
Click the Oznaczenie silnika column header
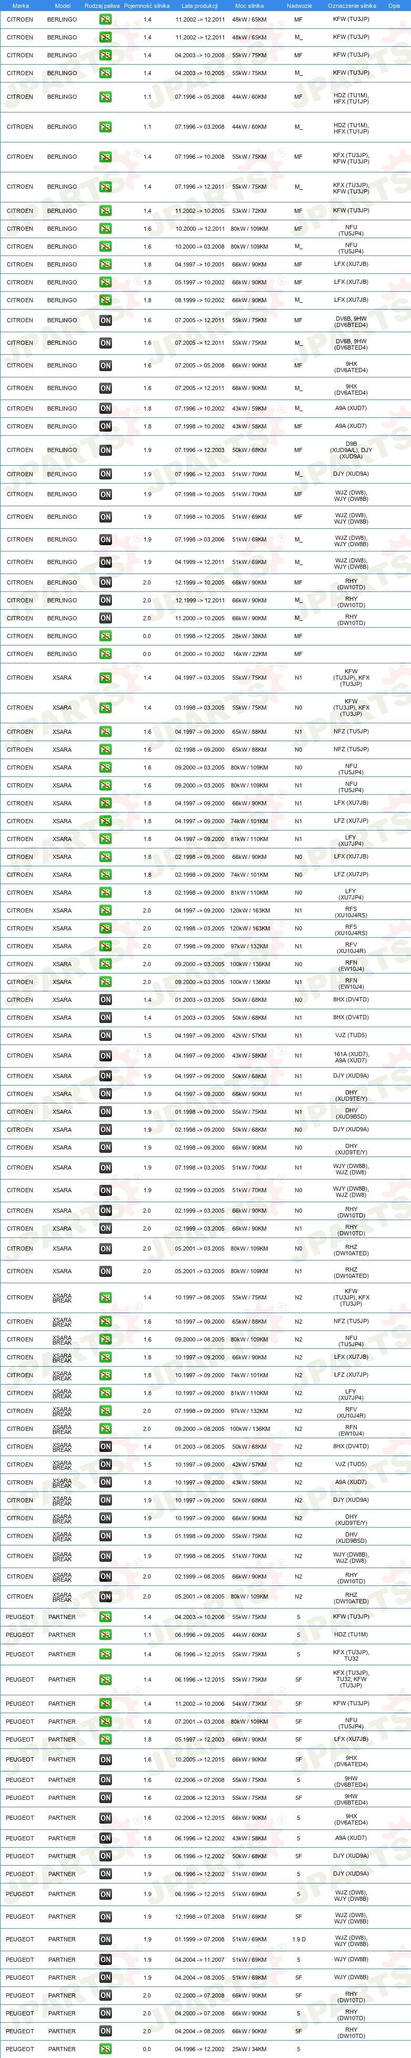point(352,6)
